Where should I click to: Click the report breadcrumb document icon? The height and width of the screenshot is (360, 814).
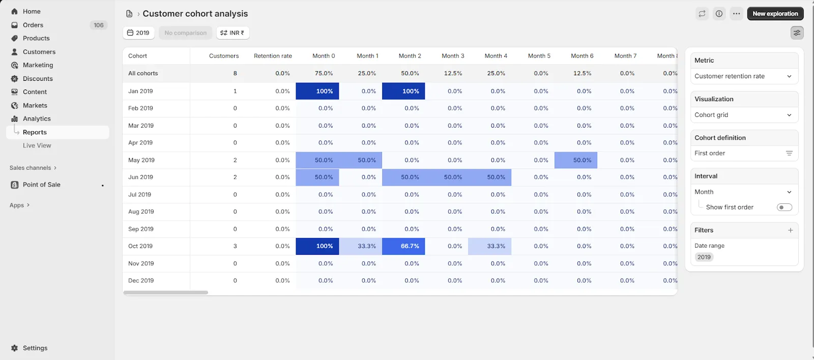tap(129, 14)
